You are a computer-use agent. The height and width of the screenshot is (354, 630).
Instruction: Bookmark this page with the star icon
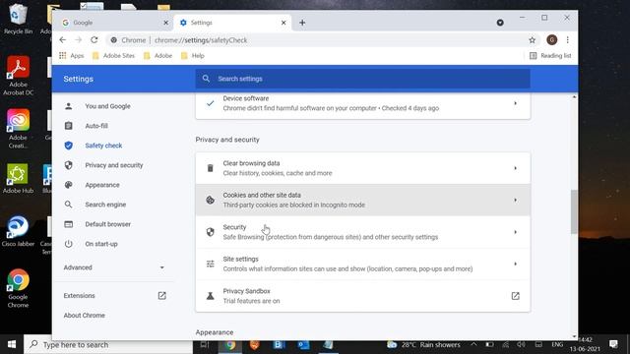(532, 39)
